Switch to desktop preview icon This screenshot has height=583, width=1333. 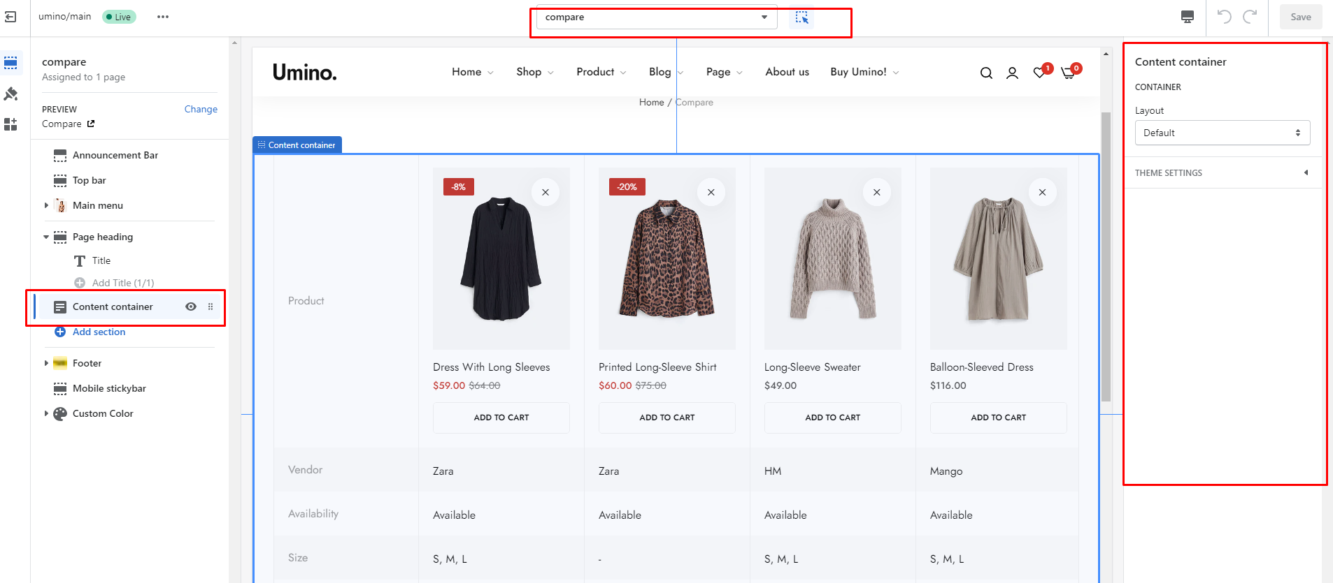point(1187,17)
